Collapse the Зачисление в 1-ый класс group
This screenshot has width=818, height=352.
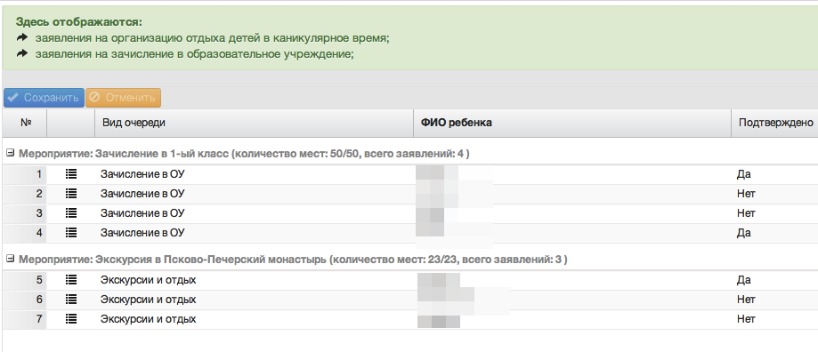(x=10, y=154)
